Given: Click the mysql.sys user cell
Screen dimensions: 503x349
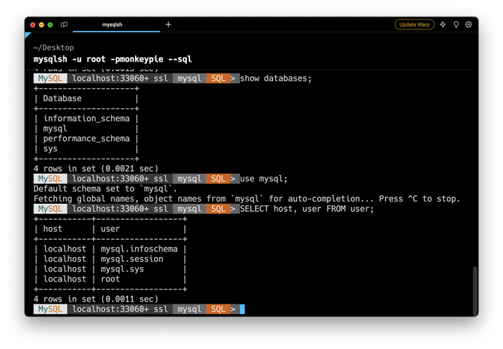Looking at the screenshot, I should click(x=122, y=269).
